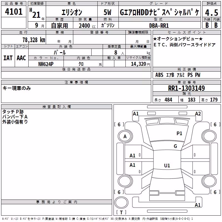Click the wheel circle marked A
The width and height of the screenshot is (222, 222).
click(125, 137)
